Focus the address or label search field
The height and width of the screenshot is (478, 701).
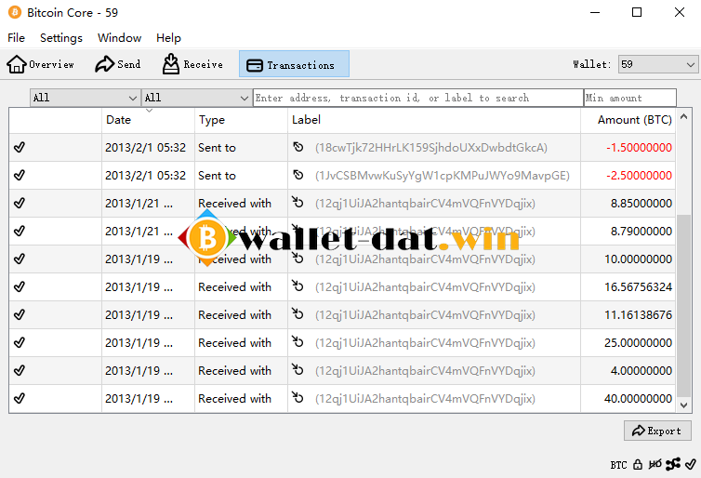418,98
